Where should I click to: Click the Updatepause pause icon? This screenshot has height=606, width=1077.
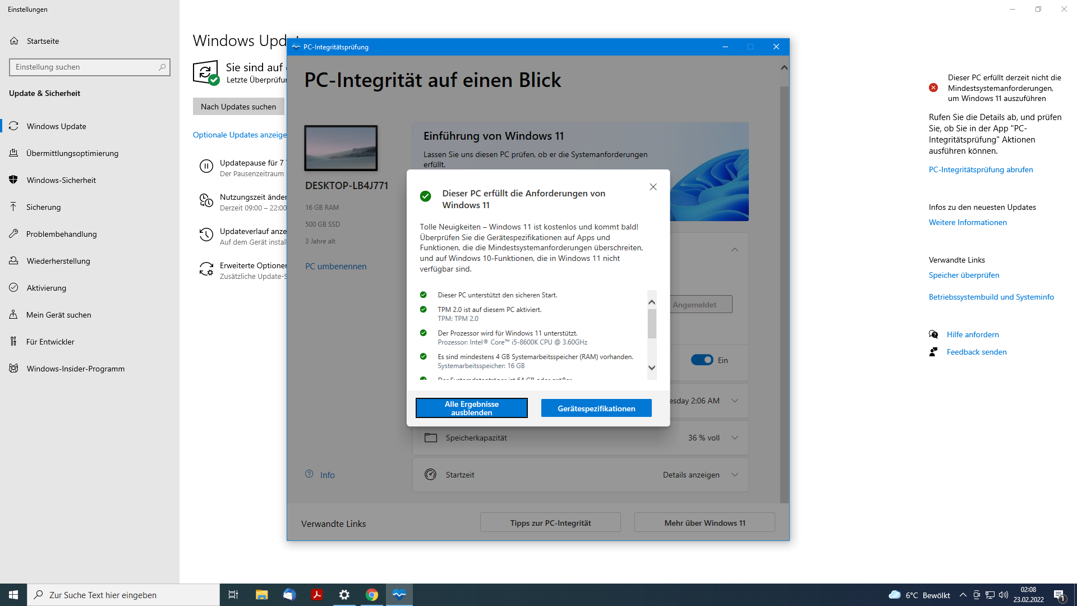click(x=206, y=167)
